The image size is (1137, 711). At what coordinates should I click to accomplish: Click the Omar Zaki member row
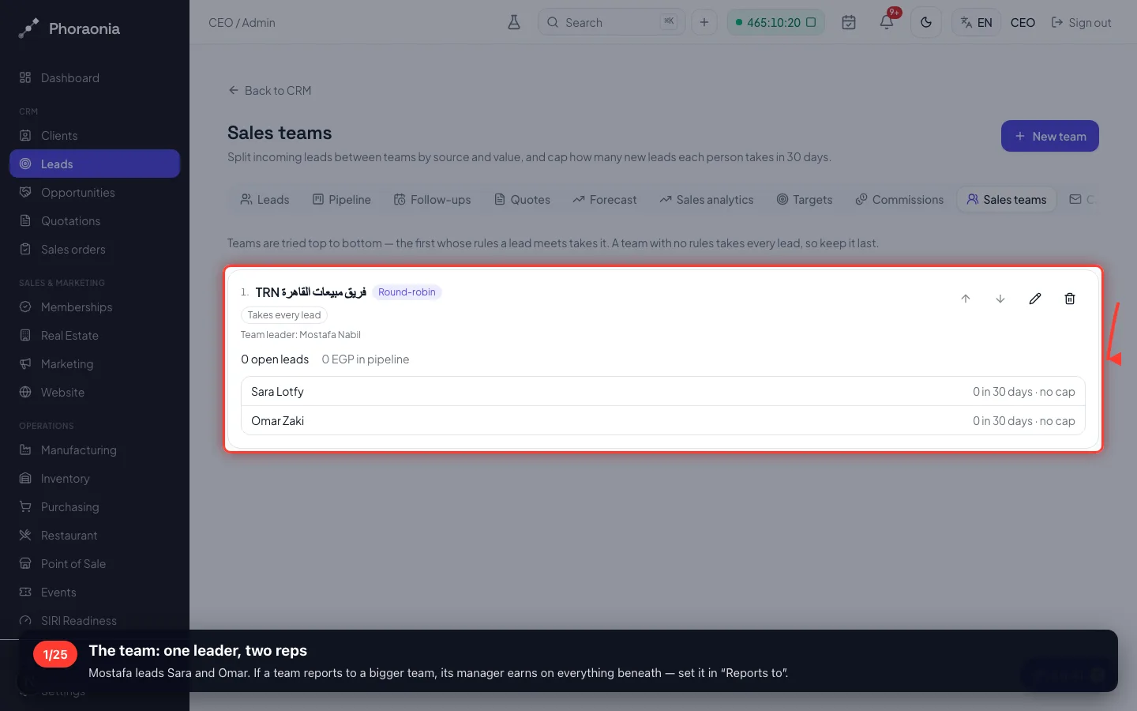pos(663,421)
